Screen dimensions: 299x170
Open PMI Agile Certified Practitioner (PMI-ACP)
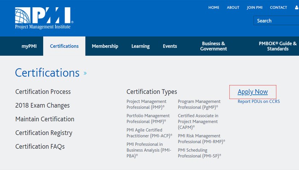pyautogui.click(x=149, y=133)
